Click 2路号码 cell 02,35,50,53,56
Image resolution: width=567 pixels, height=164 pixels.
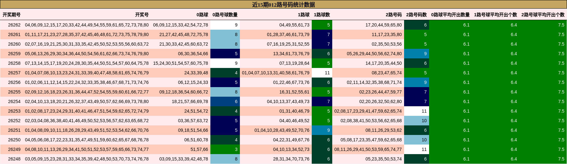[387, 44]
